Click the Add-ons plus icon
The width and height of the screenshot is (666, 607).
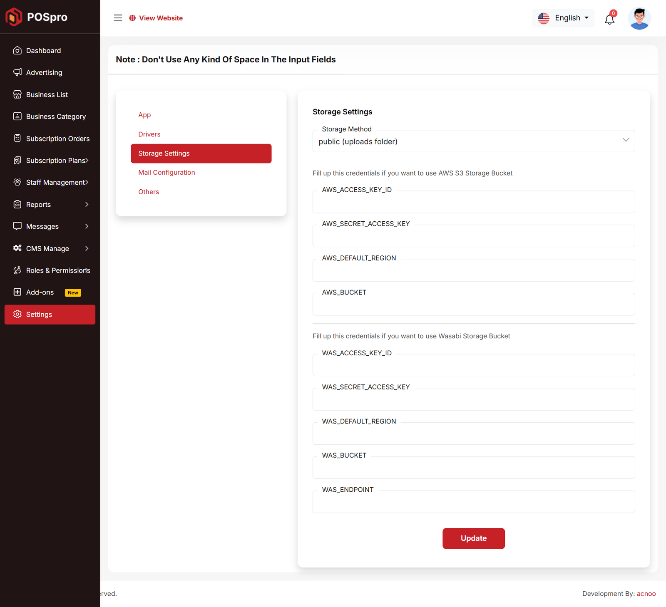pos(17,292)
